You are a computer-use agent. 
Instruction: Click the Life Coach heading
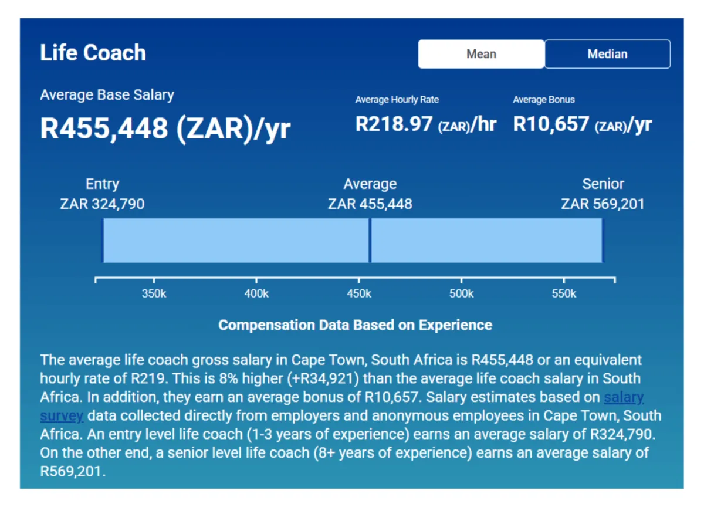pos(93,53)
